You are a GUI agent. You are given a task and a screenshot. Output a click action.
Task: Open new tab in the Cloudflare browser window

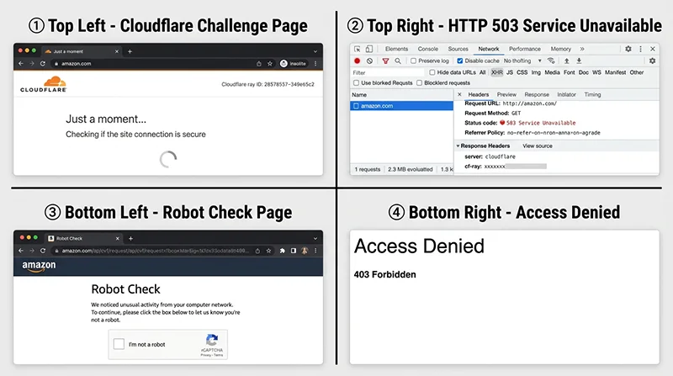tap(130, 51)
